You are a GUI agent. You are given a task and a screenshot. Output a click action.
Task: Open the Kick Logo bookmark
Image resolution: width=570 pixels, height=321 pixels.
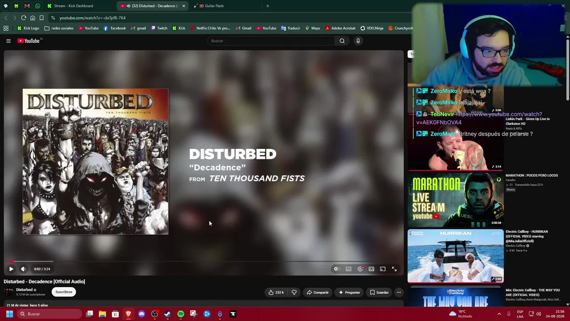point(28,28)
